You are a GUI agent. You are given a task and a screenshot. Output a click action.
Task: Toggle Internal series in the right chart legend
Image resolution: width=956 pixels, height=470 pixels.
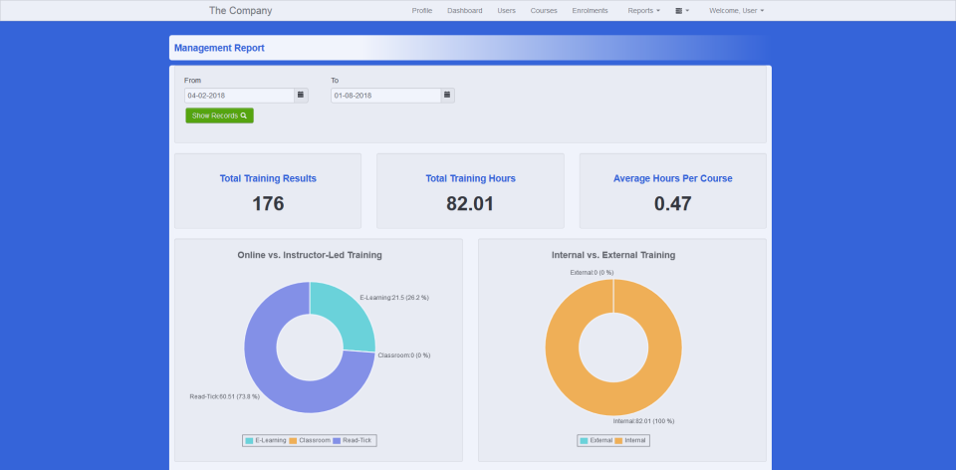coord(633,440)
